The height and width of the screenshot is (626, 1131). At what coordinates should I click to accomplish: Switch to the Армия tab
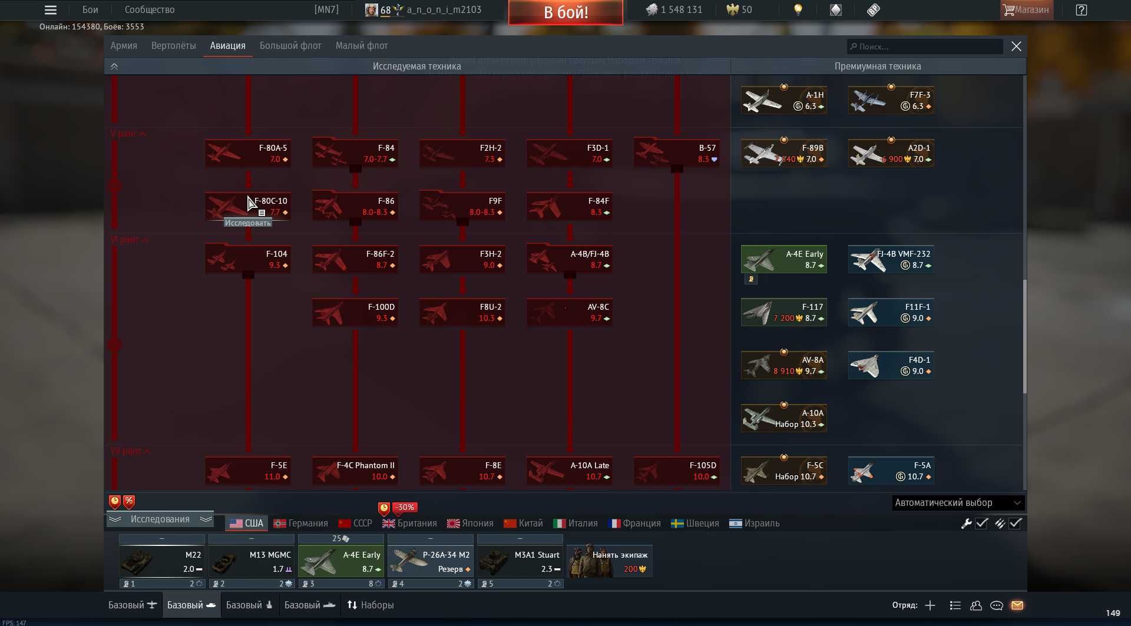tap(124, 46)
